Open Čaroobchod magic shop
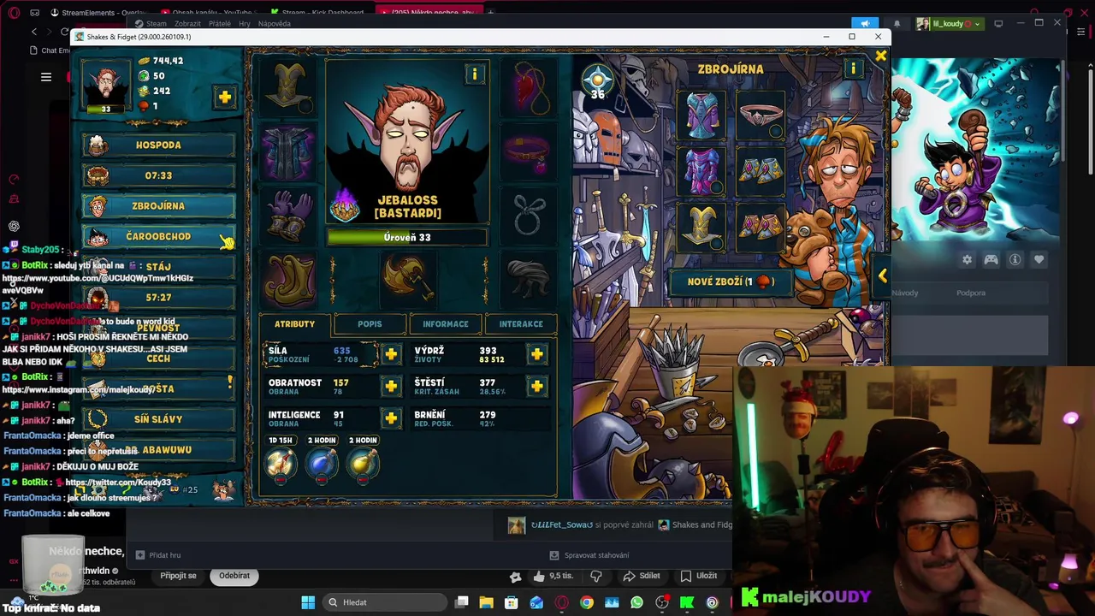Screen dimensions: 1095x616 158,237
